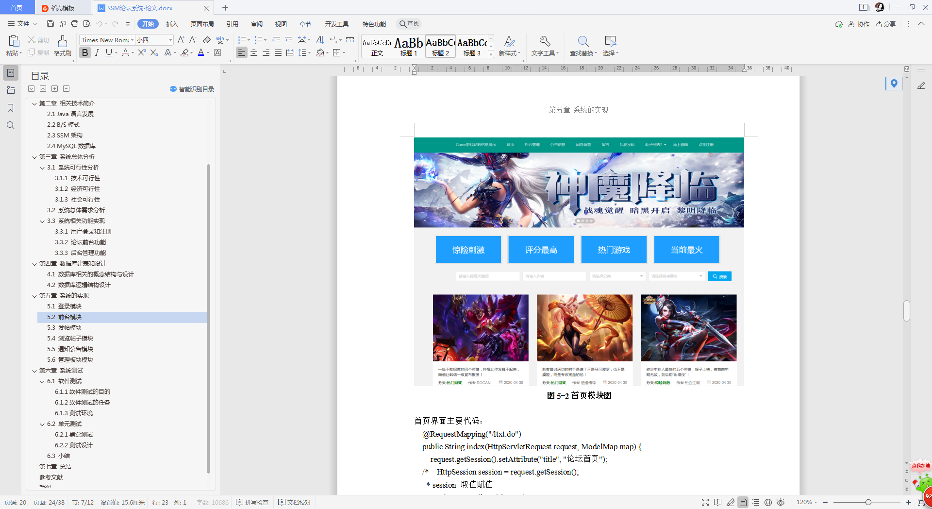The image size is (932, 509).
Task: Open the Find and Replace tool
Action: pyautogui.click(x=583, y=46)
